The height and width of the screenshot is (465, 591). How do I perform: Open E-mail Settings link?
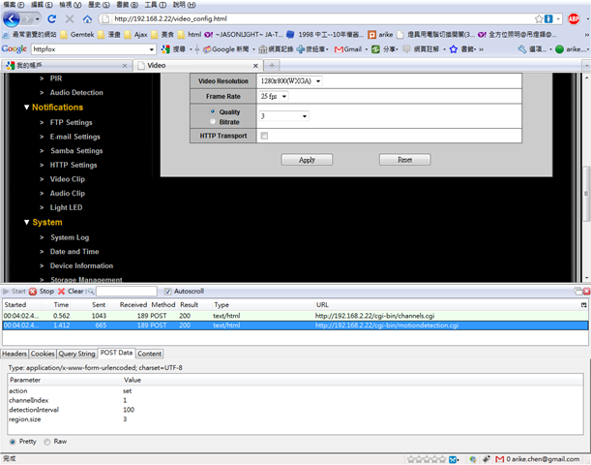(75, 137)
